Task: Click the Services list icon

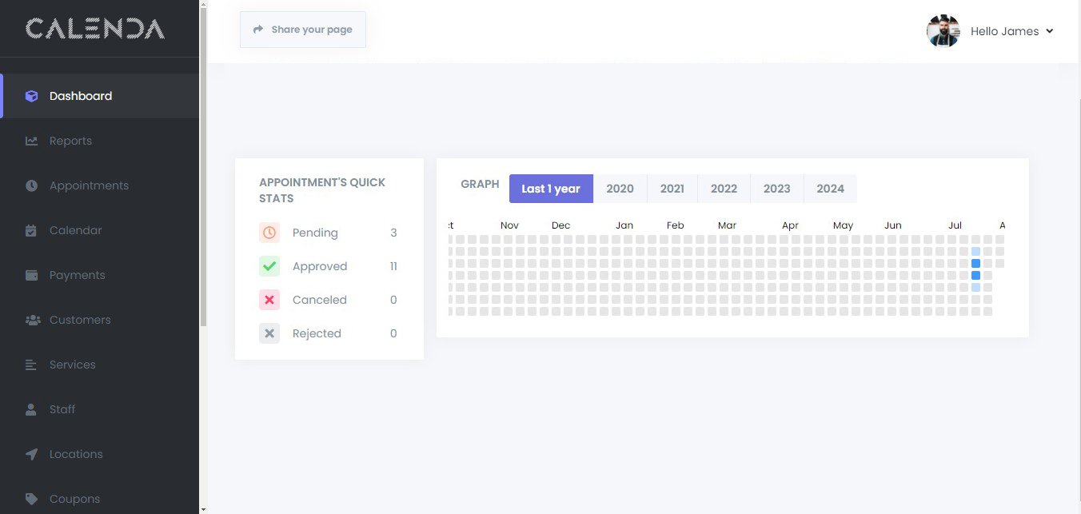Action: click(x=32, y=365)
